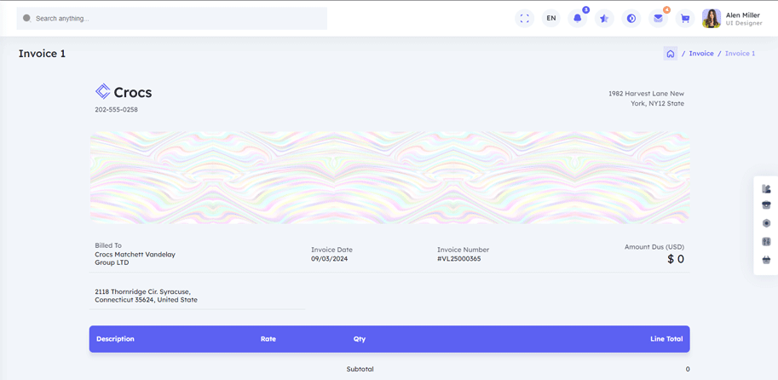Image resolution: width=778 pixels, height=380 pixels.
Task: Click the basket icon in the right sidebar
Action: 766,260
